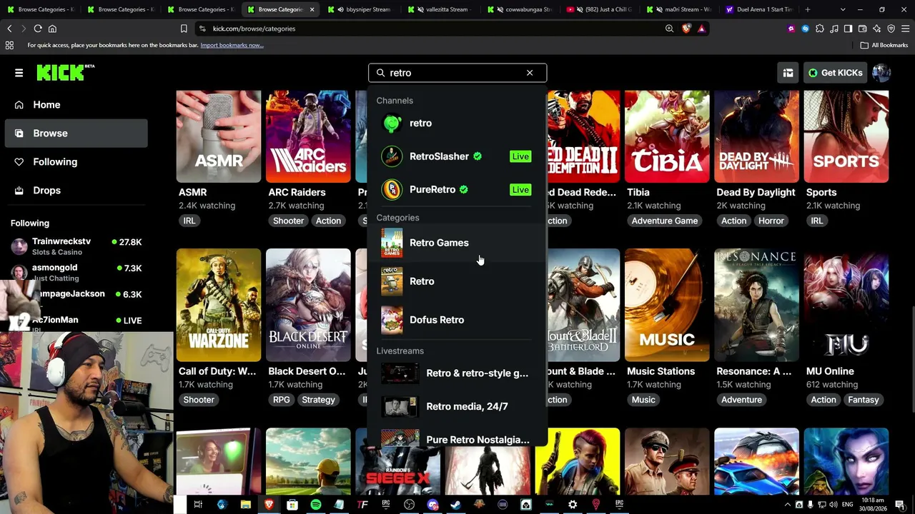Switch to the Duel Arena 1 tab
The width and height of the screenshot is (915, 514).
click(758, 9)
